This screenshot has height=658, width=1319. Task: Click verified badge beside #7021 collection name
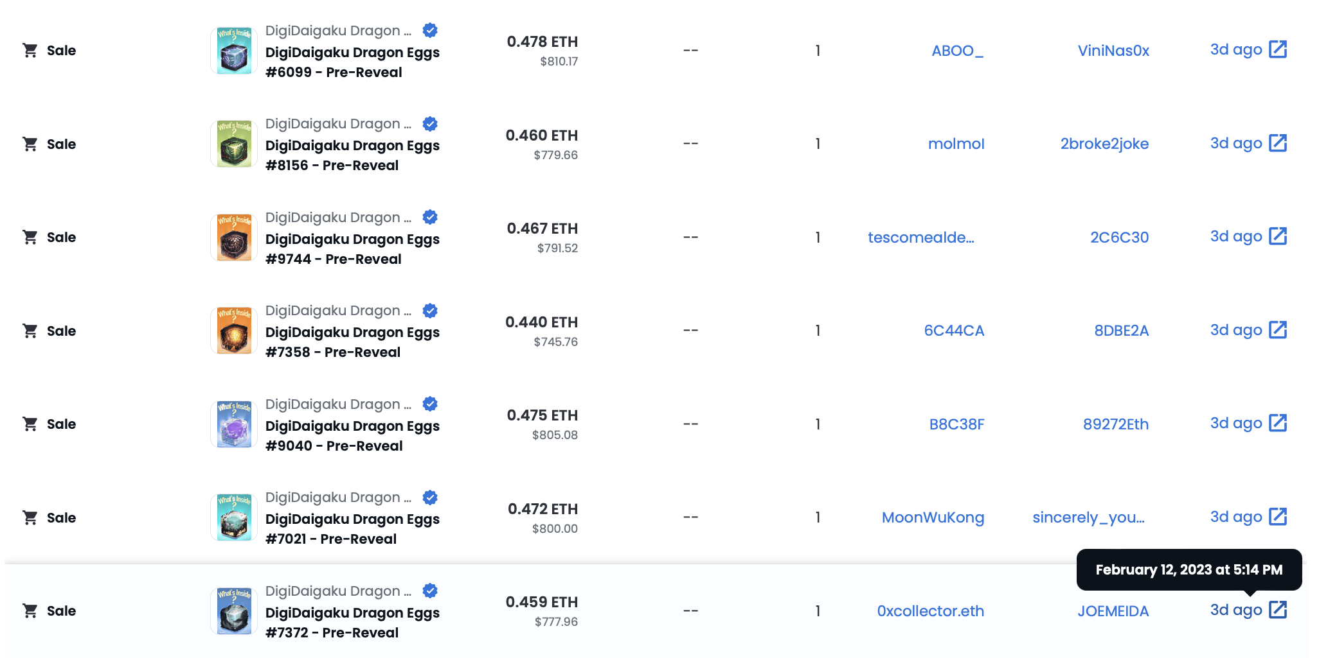(x=430, y=498)
